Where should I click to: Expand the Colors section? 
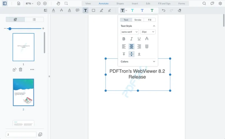(154, 61)
